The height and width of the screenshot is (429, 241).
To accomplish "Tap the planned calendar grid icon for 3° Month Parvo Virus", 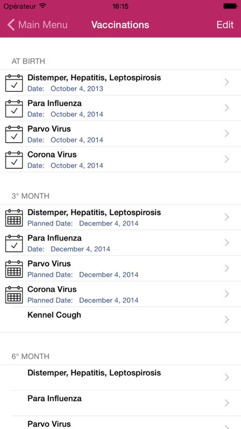I will (x=14, y=269).
